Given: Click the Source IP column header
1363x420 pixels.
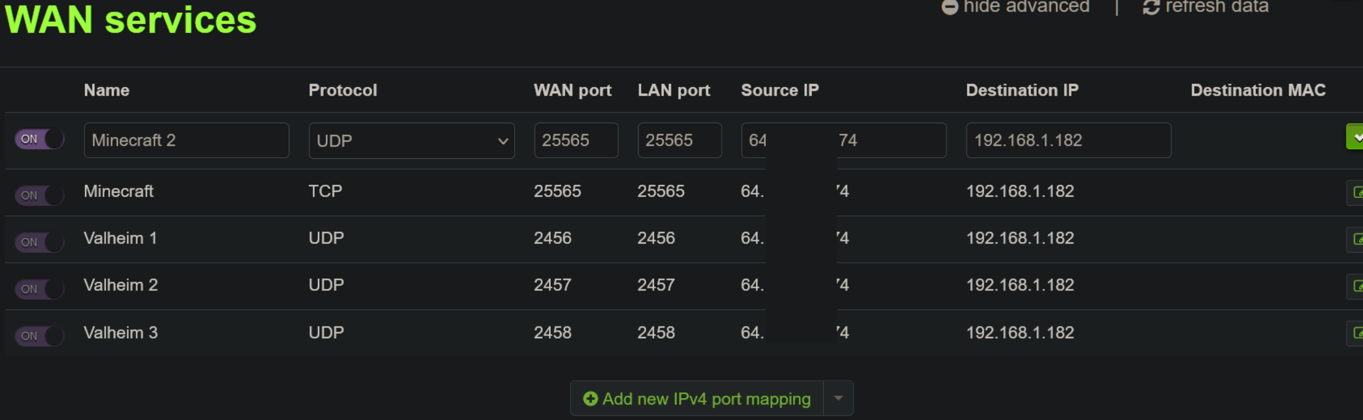Looking at the screenshot, I should 780,90.
